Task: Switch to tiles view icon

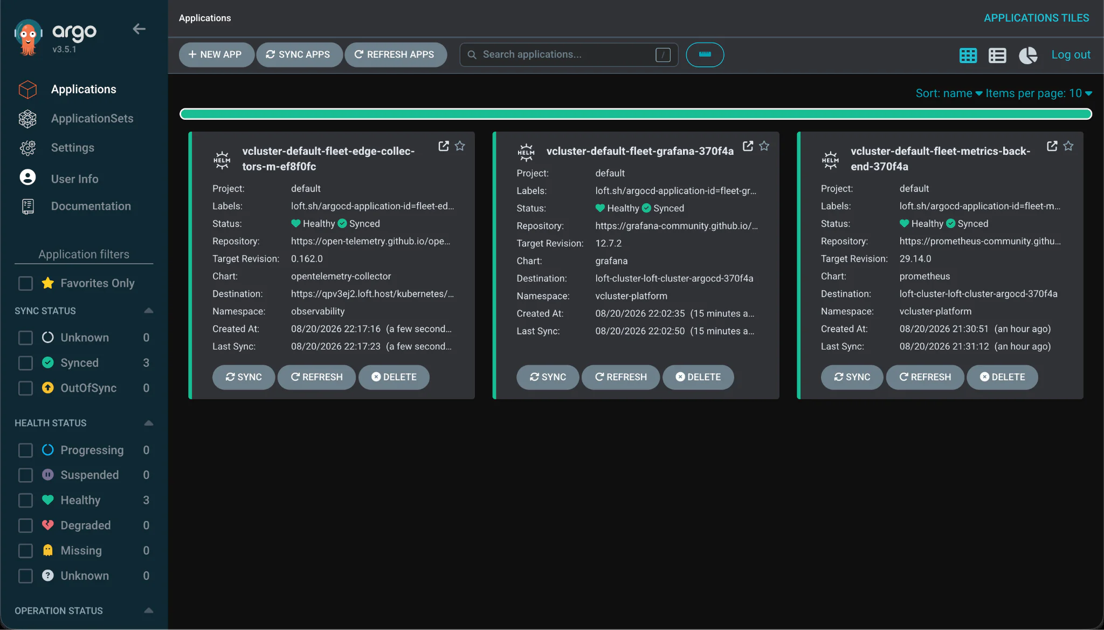Action: (x=968, y=55)
